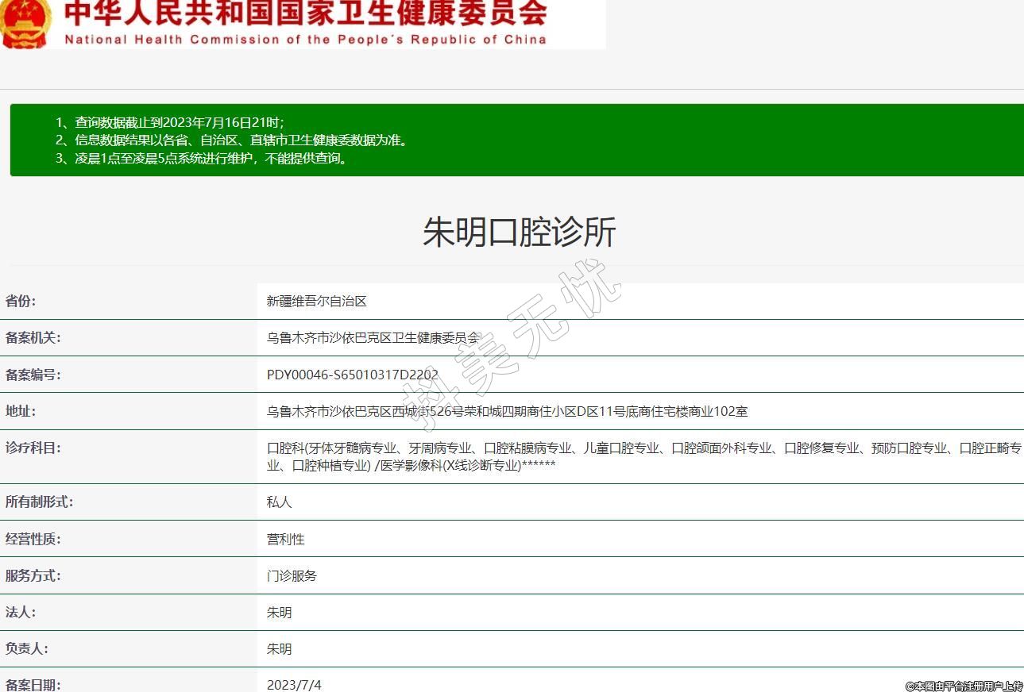Click the 诊疗科目 description starting with 口腔科
Image resolution: width=1024 pixels, height=692 pixels.
point(643,456)
